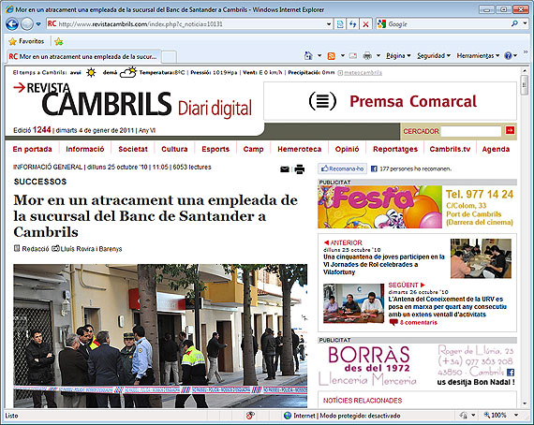Screen dimensions: 534x425
Task: Open the search provider dropdown arrow
Action: coord(526,23)
